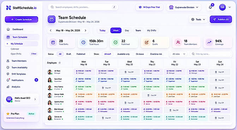Click Sara Khan's avatar photo
The width and height of the screenshot is (237, 130).
pos(49,80)
